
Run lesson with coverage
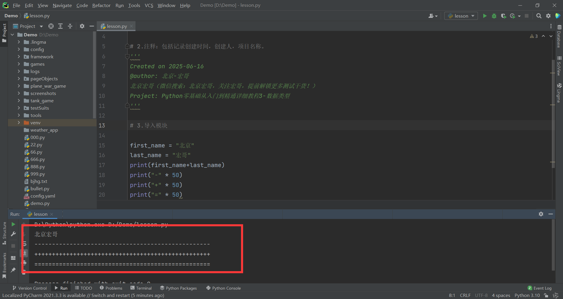tap(503, 16)
